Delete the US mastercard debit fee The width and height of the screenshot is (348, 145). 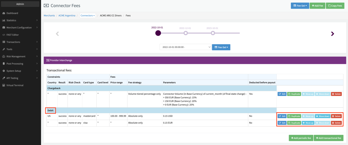pyautogui.click(x=336, y=116)
